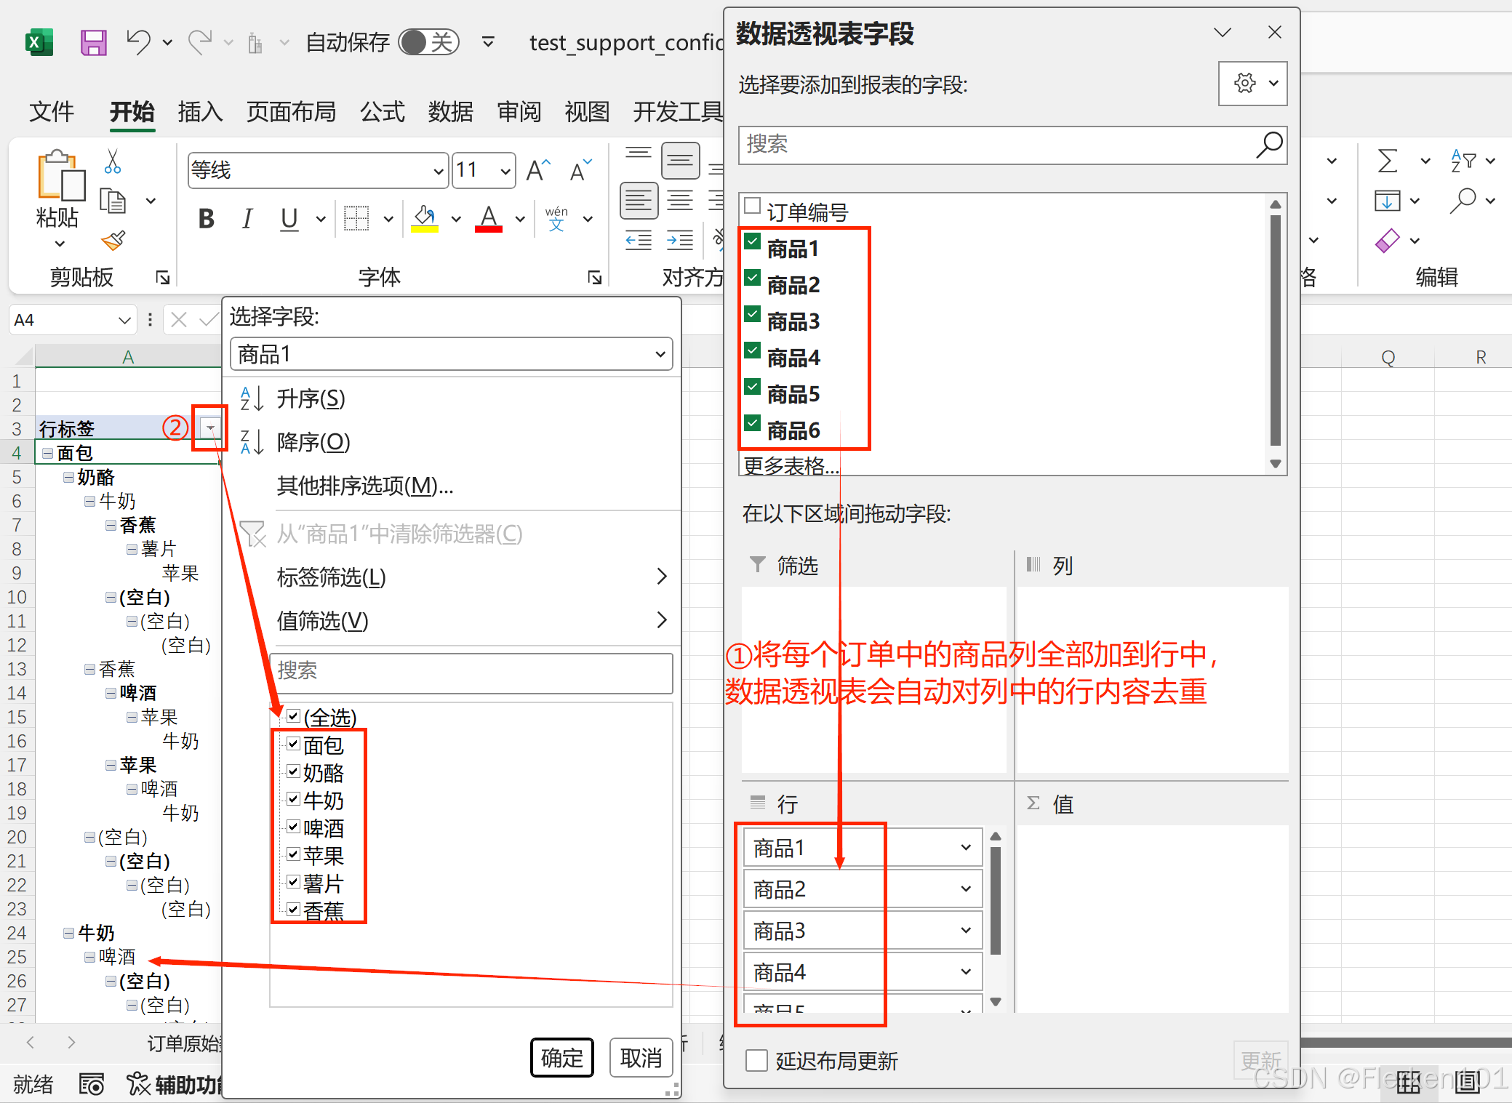Click the Format Painter brush icon

[113, 241]
